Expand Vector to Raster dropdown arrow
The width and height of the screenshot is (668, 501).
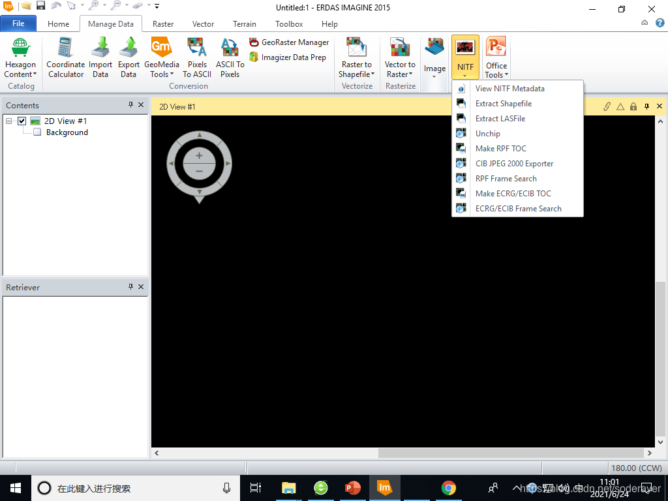(x=411, y=74)
